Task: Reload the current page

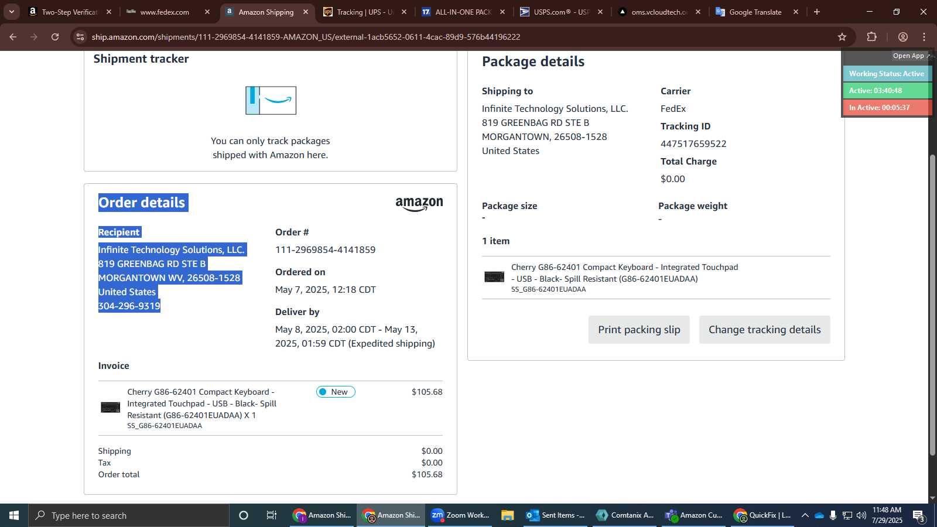Action: click(55, 37)
